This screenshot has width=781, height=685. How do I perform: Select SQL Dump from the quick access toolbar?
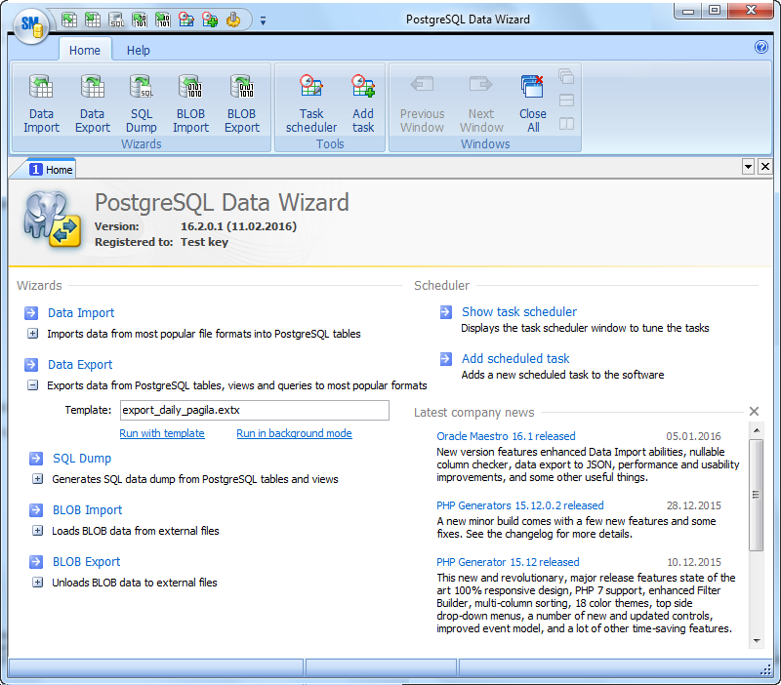pos(115,19)
